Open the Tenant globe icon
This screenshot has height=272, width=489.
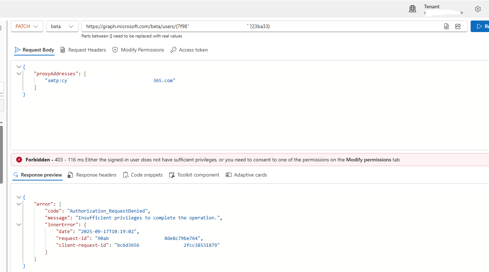pos(413,9)
